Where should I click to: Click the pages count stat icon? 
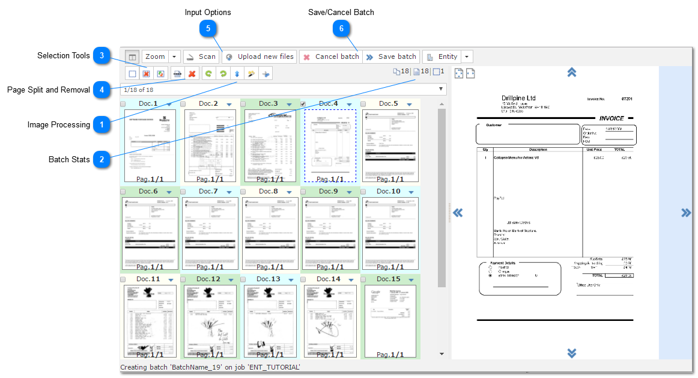(x=416, y=72)
